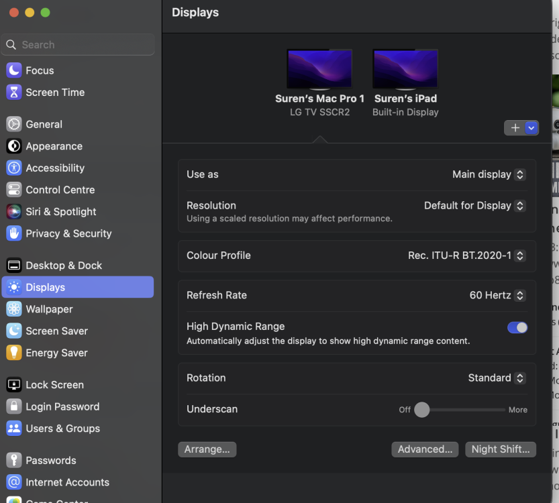Click 'Built-in Display' label
Viewport: 559px width, 503px height.
[405, 112]
